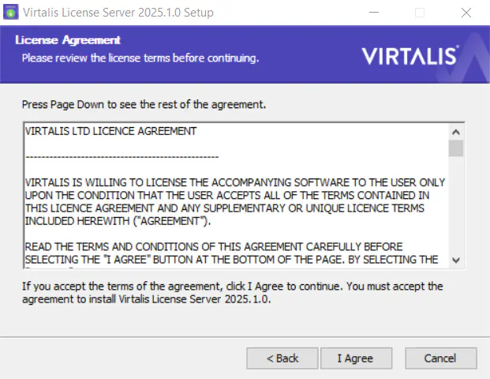Go back with the < Back button
The width and height of the screenshot is (490, 379).
[282, 358]
